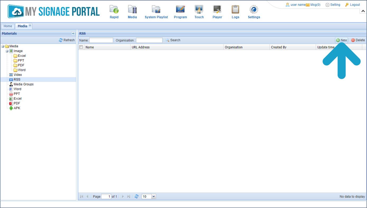Image resolution: width=367 pixels, height=208 pixels.
Task: Open System Playlist from top toolbar
Action: (156, 12)
